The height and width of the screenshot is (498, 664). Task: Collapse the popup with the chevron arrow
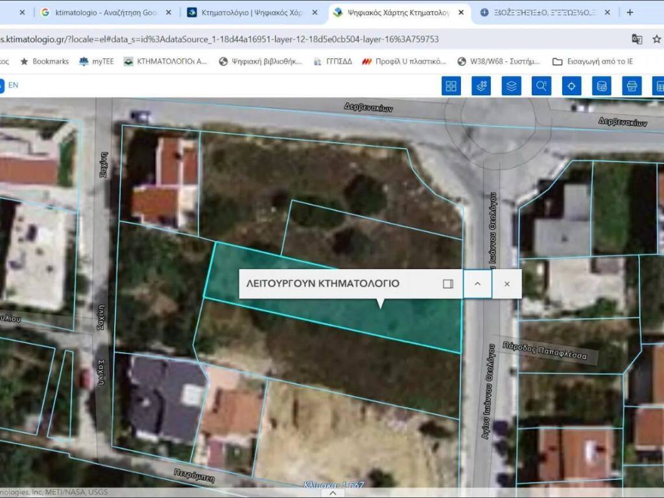pyautogui.click(x=477, y=284)
